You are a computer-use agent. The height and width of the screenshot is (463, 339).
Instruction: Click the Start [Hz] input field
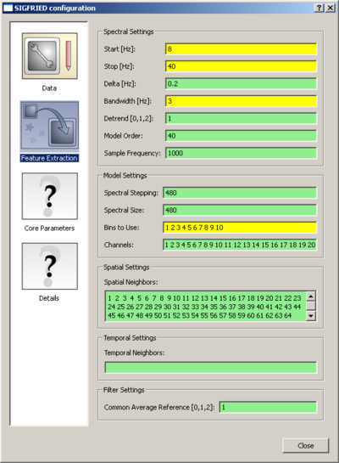click(241, 49)
